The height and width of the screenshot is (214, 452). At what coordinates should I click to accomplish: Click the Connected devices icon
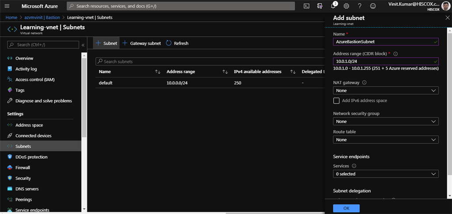(10, 136)
